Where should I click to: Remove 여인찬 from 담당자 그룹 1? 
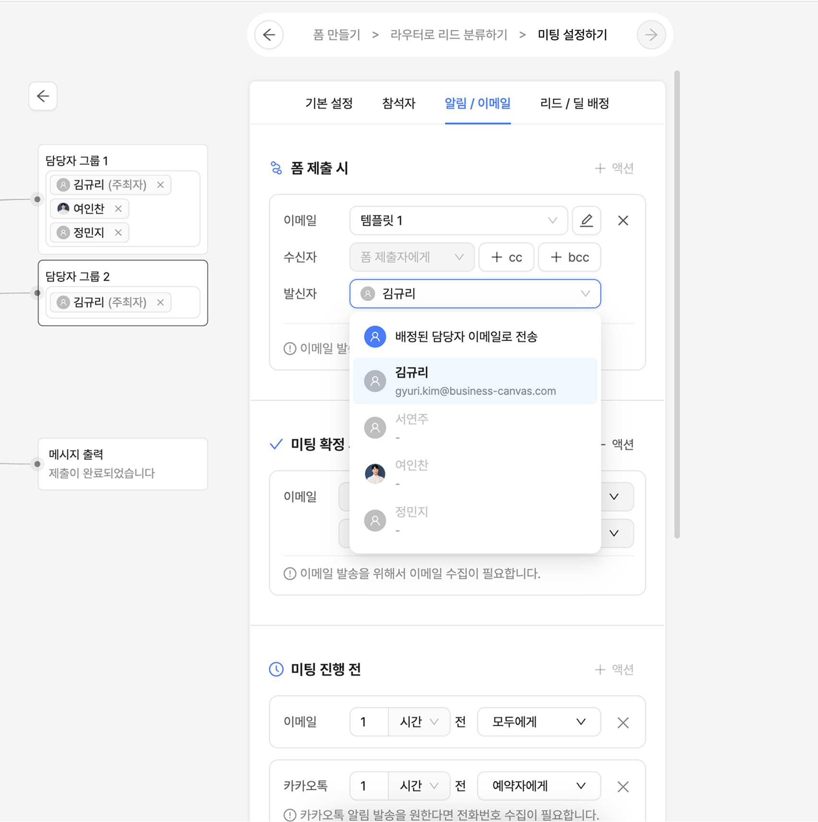[x=119, y=209]
